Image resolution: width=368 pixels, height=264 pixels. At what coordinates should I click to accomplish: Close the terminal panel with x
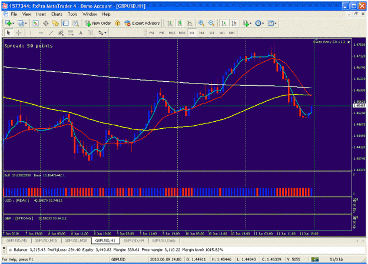(x=4, y=248)
